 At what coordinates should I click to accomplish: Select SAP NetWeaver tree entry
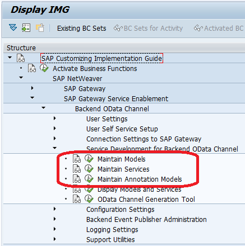(77, 79)
